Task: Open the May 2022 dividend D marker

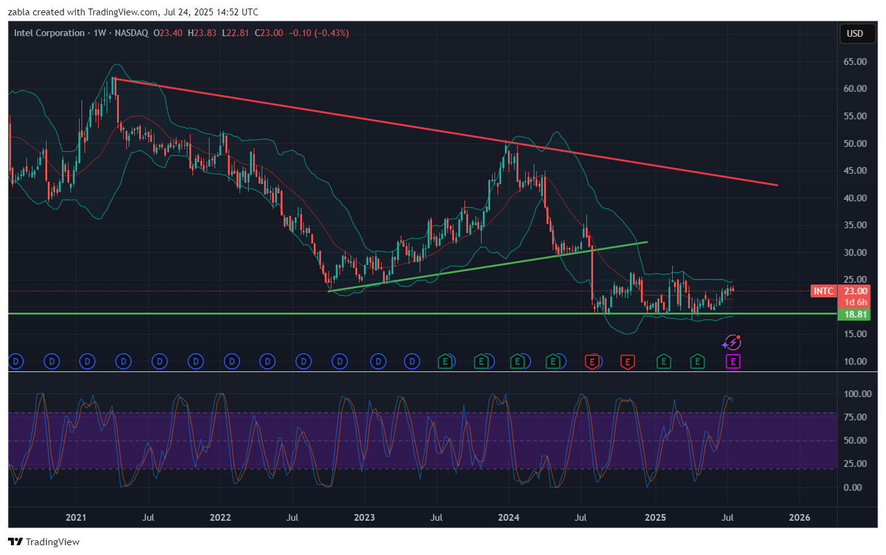Action: coord(267,362)
